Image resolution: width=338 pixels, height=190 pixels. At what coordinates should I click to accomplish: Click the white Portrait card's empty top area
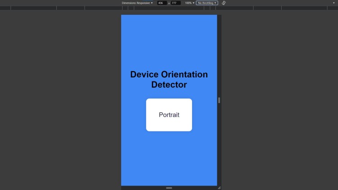(x=169, y=103)
